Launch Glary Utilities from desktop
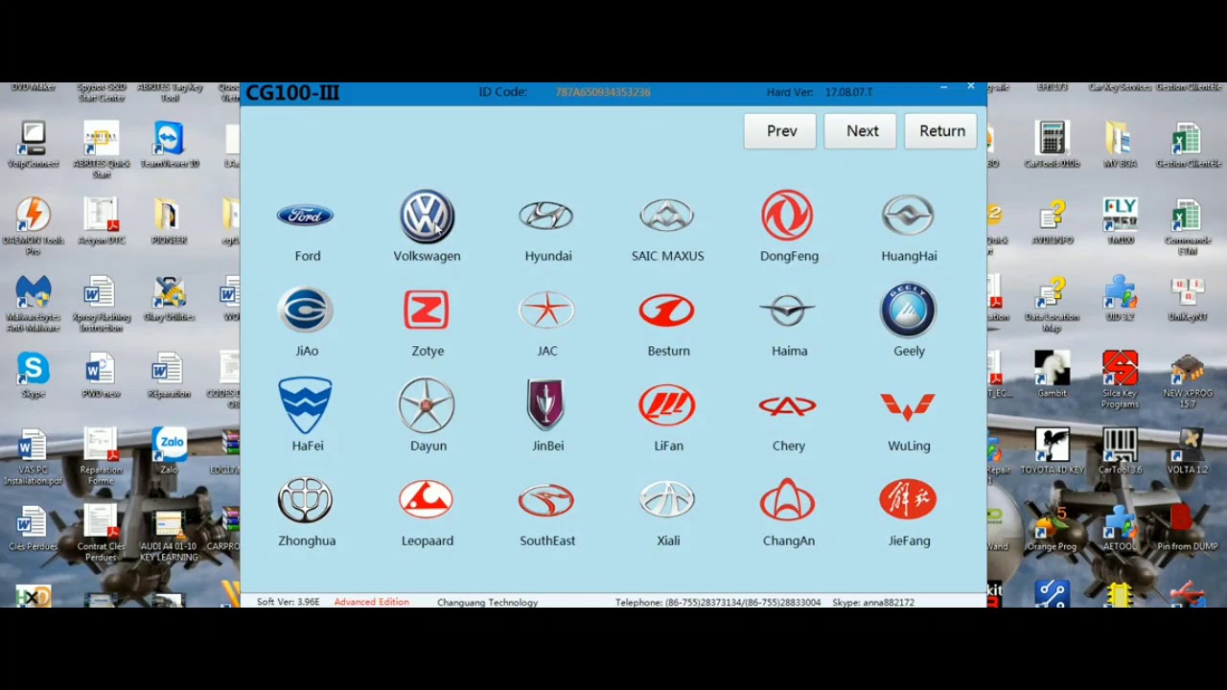This screenshot has width=1227, height=690. (x=170, y=299)
